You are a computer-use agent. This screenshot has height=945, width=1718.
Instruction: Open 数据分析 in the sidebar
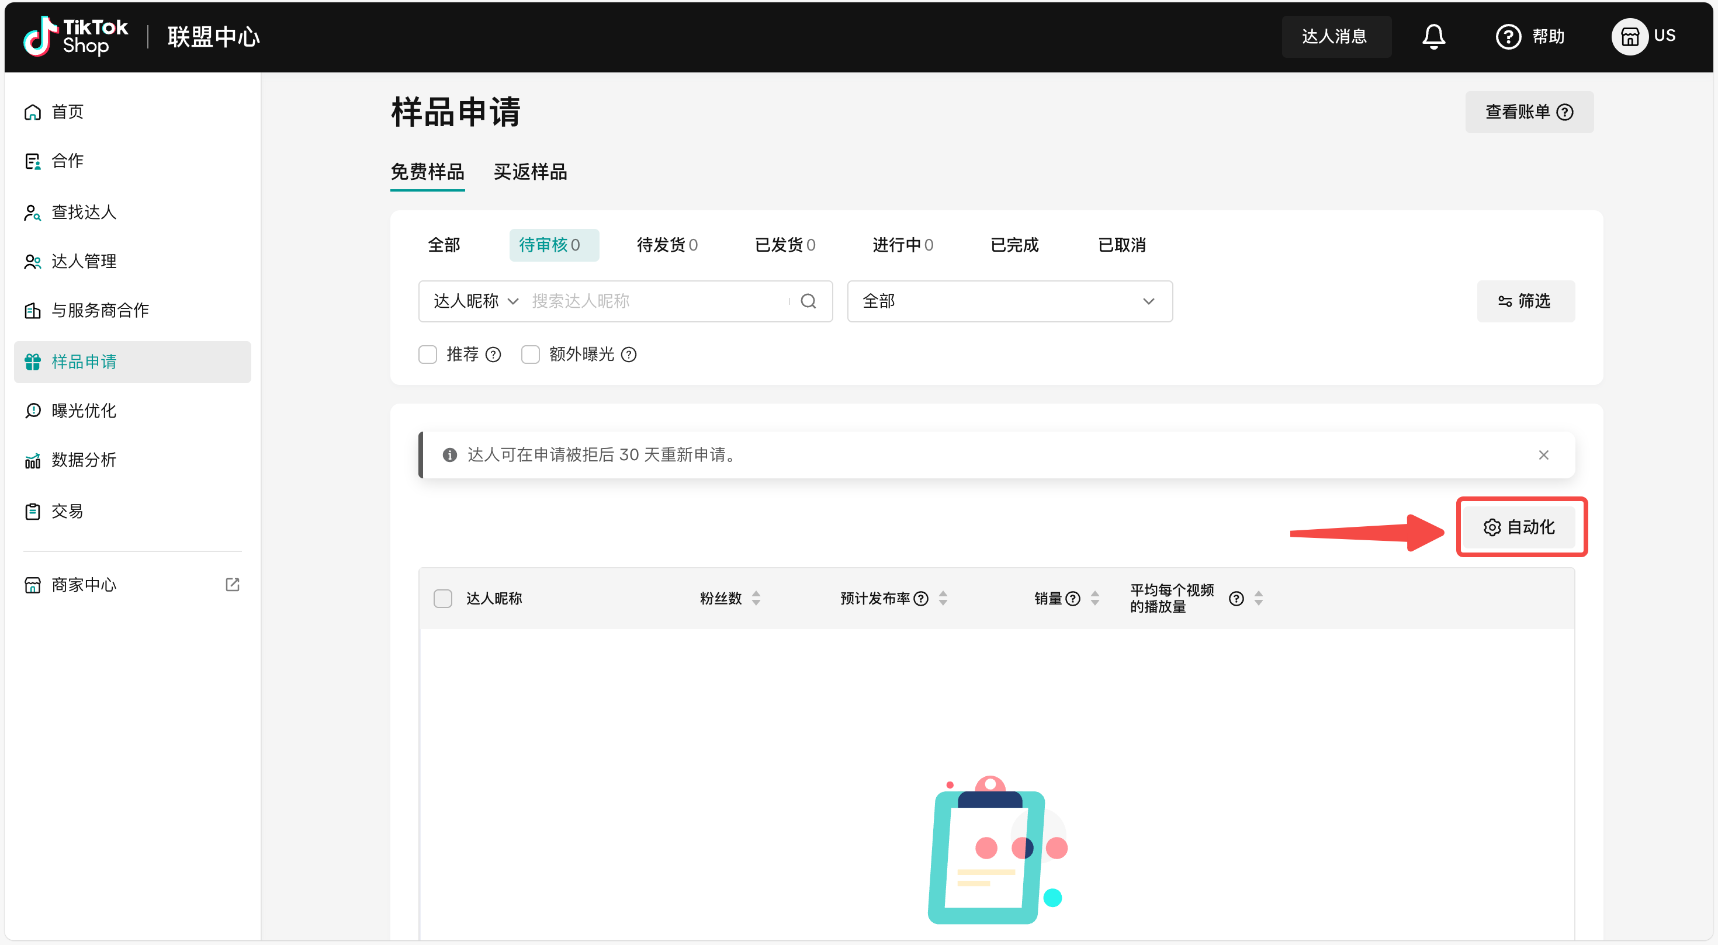click(x=84, y=460)
